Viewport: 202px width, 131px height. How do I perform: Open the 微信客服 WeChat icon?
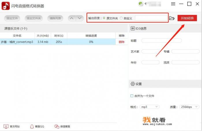pos(57,126)
